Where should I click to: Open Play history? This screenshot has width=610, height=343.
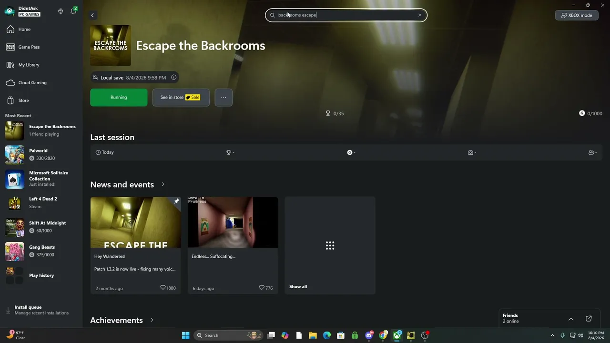pyautogui.click(x=41, y=275)
